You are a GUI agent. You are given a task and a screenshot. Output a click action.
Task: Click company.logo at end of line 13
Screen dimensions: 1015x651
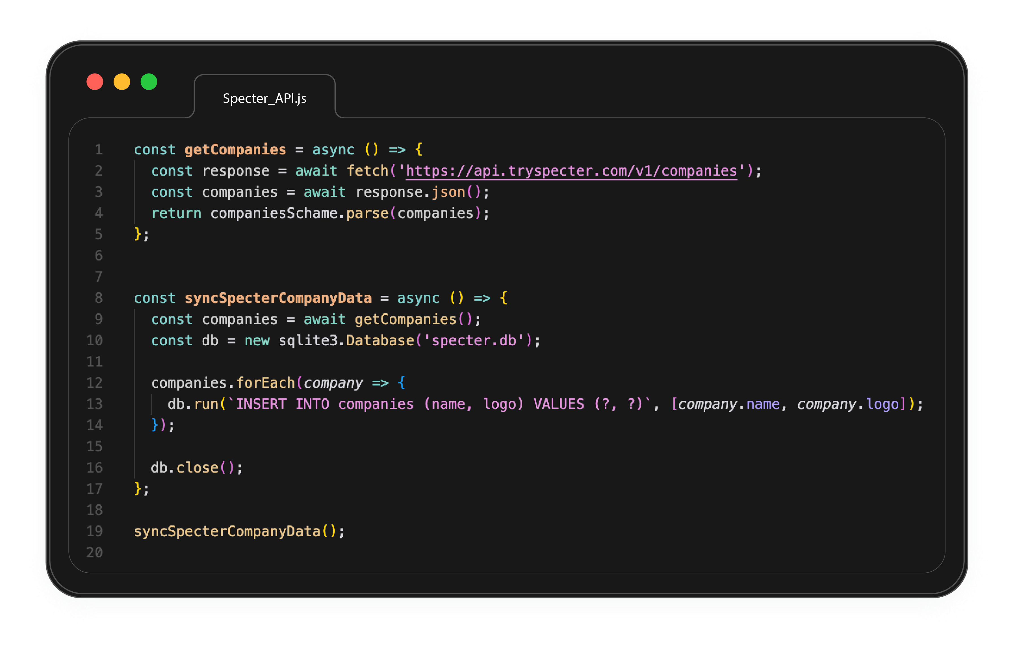click(x=848, y=404)
